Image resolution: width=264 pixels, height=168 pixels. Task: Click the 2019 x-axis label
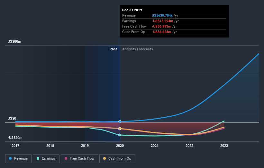tap(85, 146)
